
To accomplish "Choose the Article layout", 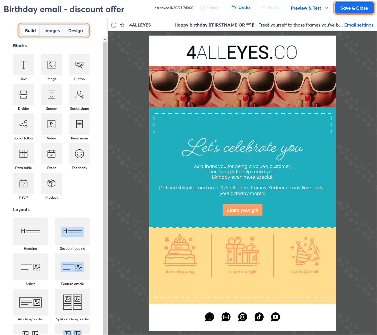I will pyautogui.click(x=31, y=267).
